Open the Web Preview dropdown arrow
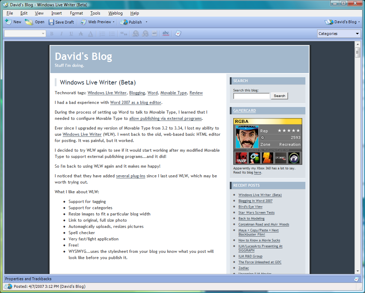 [x=113, y=22]
